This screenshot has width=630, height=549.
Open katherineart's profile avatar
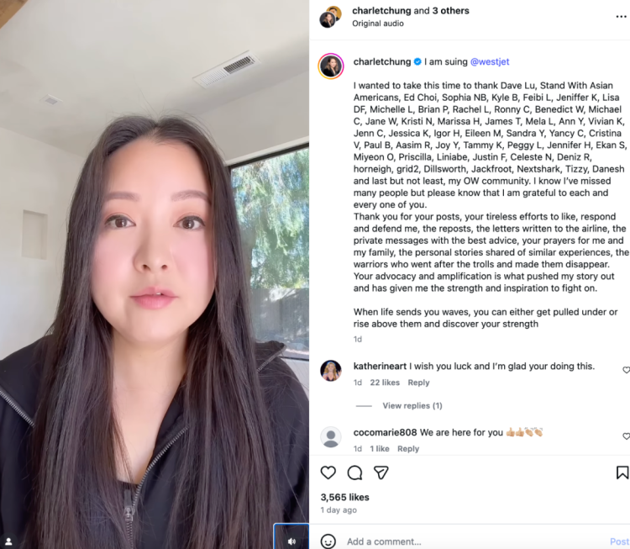[331, 371]
